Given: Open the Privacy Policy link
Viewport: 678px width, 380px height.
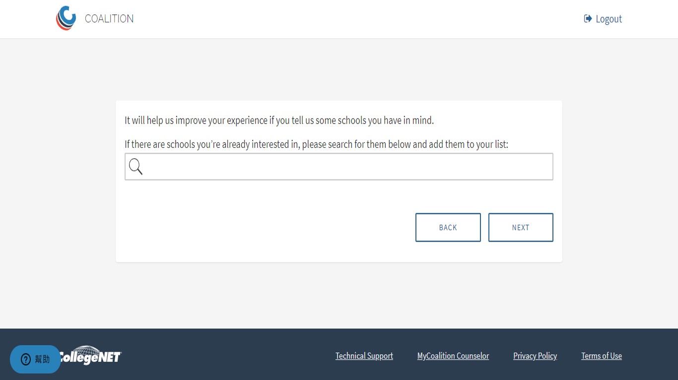Looking at the screenshot, I should pyautogui.click(x=535, y=356).
